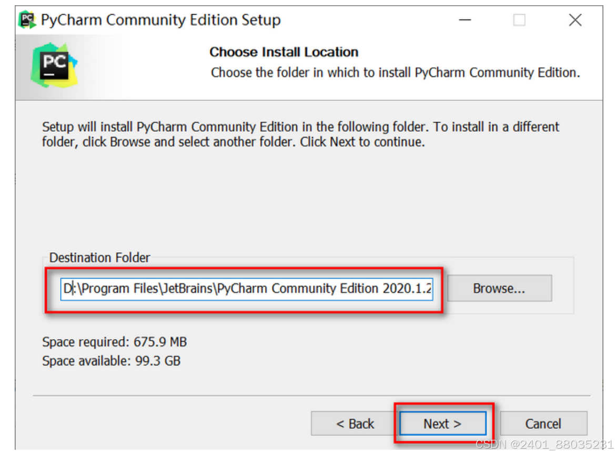Select the 'Choose Install Location' heading
Viewport: 616px width, 455px height.
[x=284, y=52]
